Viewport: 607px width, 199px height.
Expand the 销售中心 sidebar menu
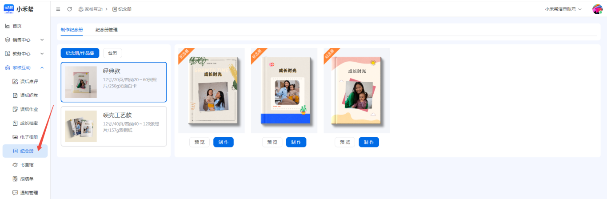[x=25, y=40]
